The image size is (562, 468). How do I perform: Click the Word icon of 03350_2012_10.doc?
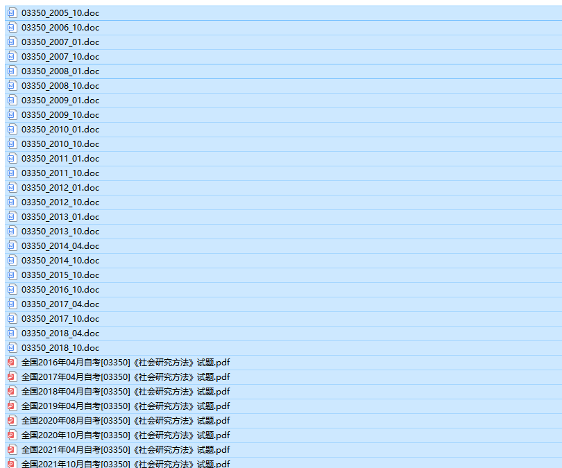click(x=12, y=202)
